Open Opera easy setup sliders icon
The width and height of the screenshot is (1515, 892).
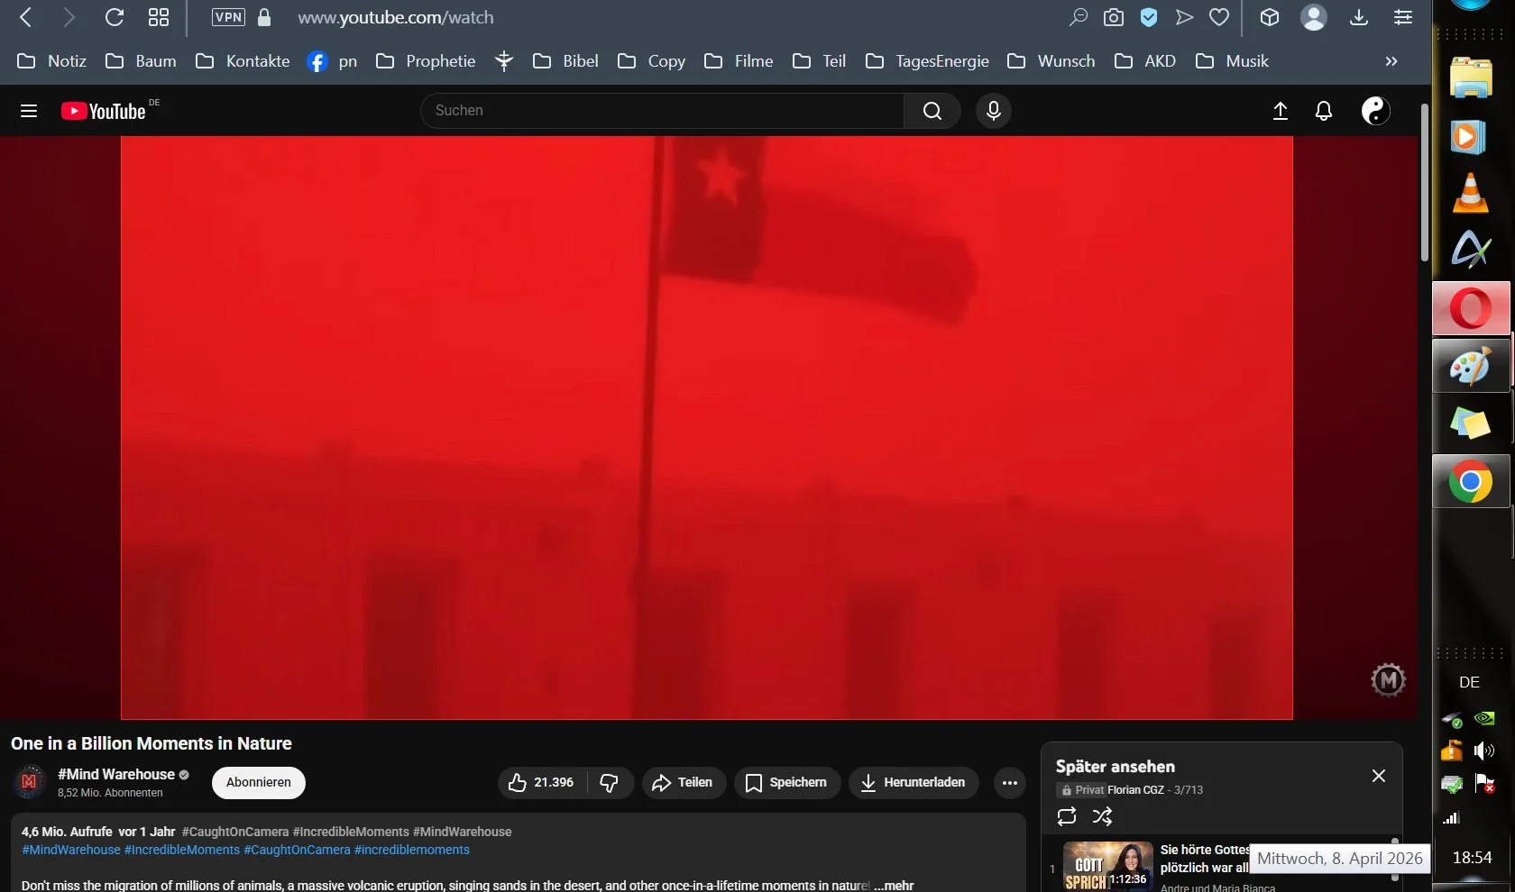pos(1403,17)
